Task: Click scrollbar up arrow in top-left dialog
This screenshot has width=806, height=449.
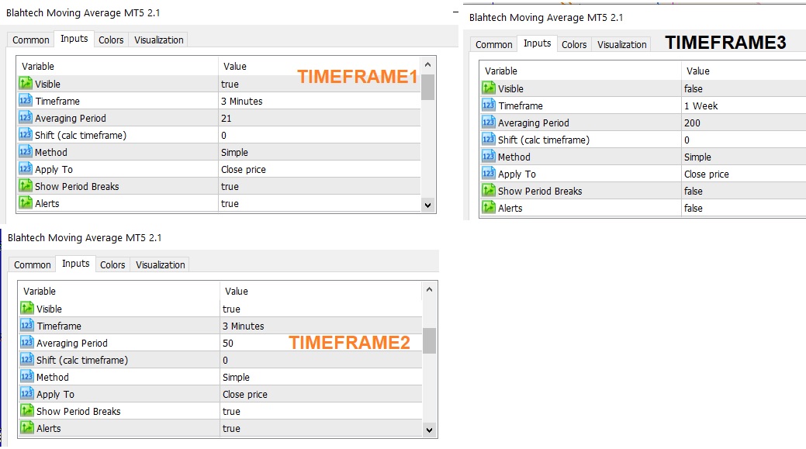Action: coord(427,64)
